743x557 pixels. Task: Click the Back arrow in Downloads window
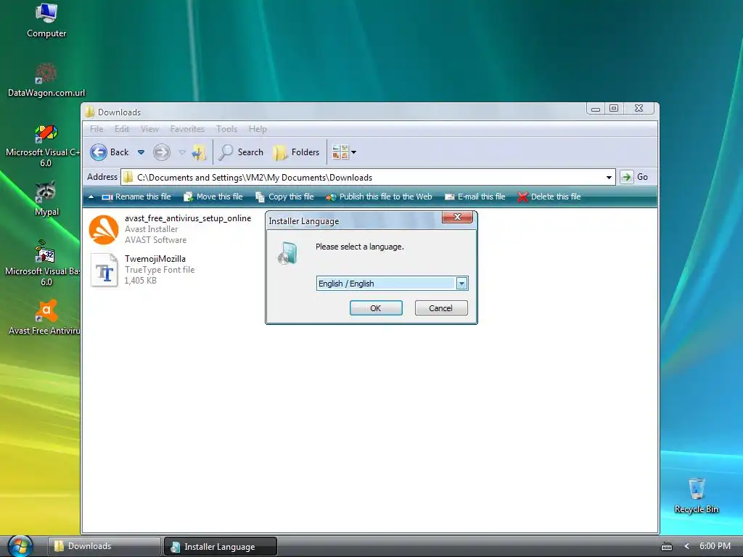tap(99, 152)
